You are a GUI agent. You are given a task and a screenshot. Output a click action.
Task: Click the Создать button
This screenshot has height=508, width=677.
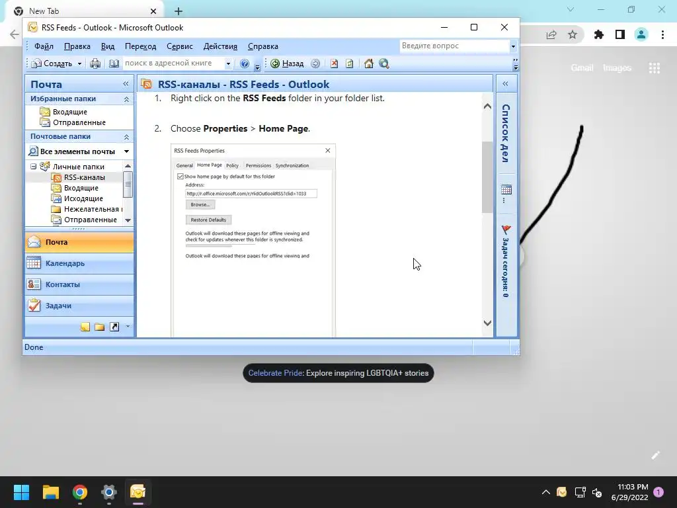pos(52,64)
